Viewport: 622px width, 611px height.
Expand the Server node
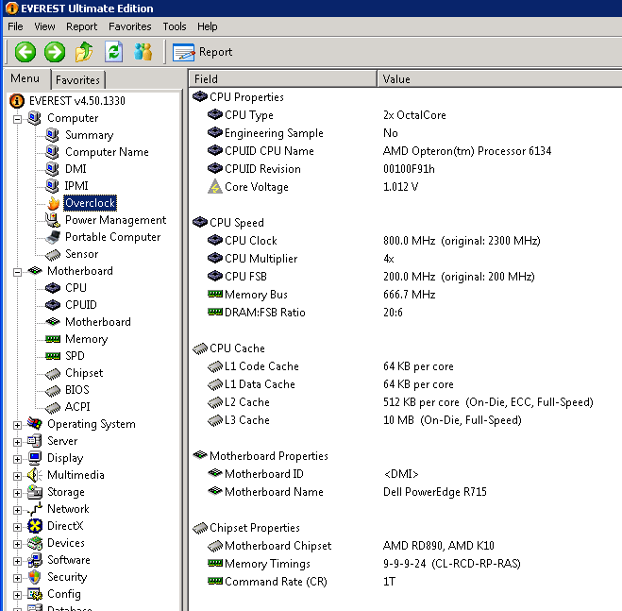point(17,442)
